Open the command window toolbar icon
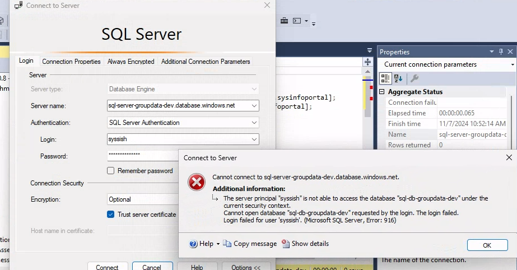This screenshot has height=270, width=517. (297, 21)
